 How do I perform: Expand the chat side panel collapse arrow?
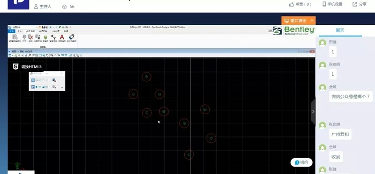click(x=313, y=111)
